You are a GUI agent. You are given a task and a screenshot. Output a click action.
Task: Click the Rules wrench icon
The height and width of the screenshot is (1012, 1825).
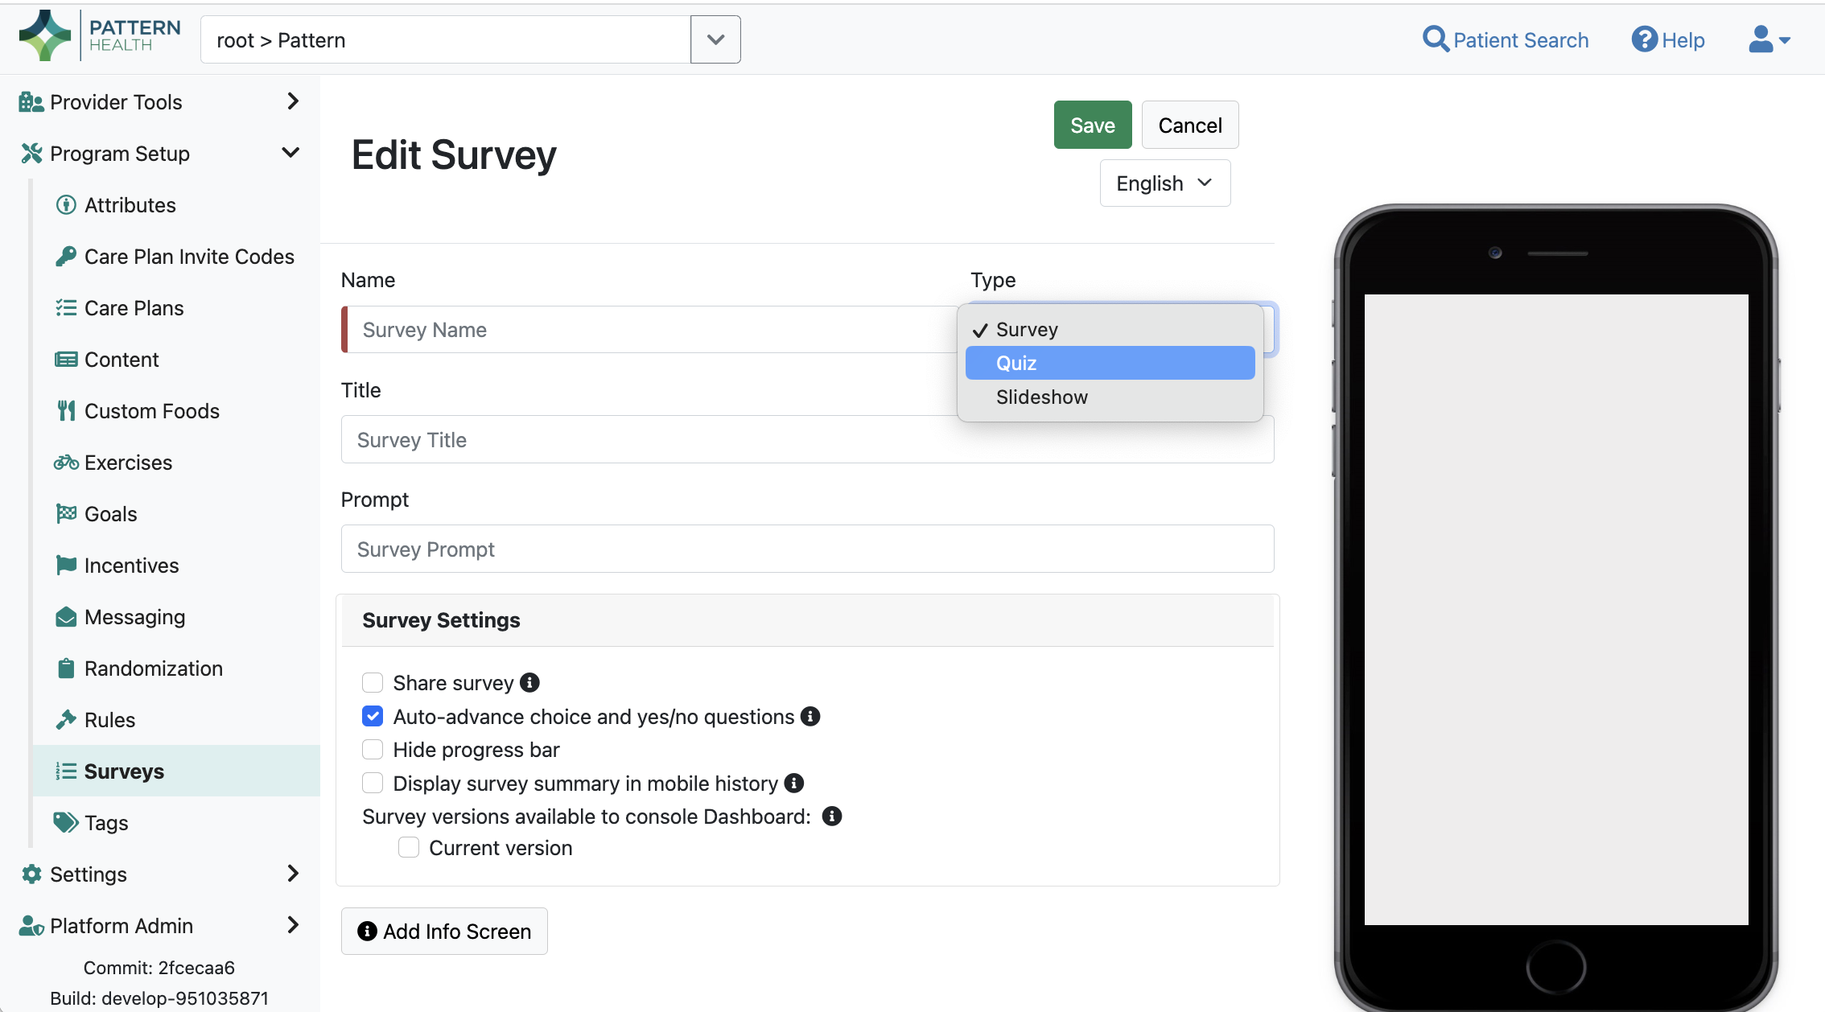pyautogui.click(x=66, y=719)
